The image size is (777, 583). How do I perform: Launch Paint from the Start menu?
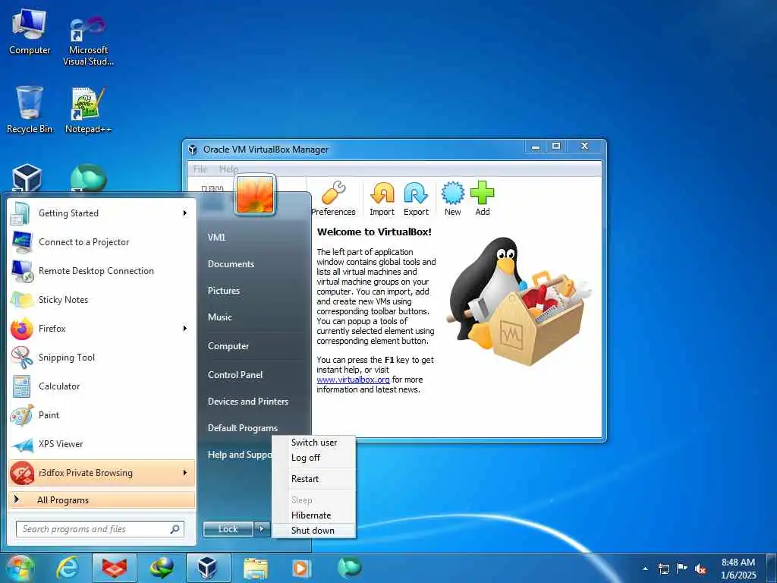[102, 415]
